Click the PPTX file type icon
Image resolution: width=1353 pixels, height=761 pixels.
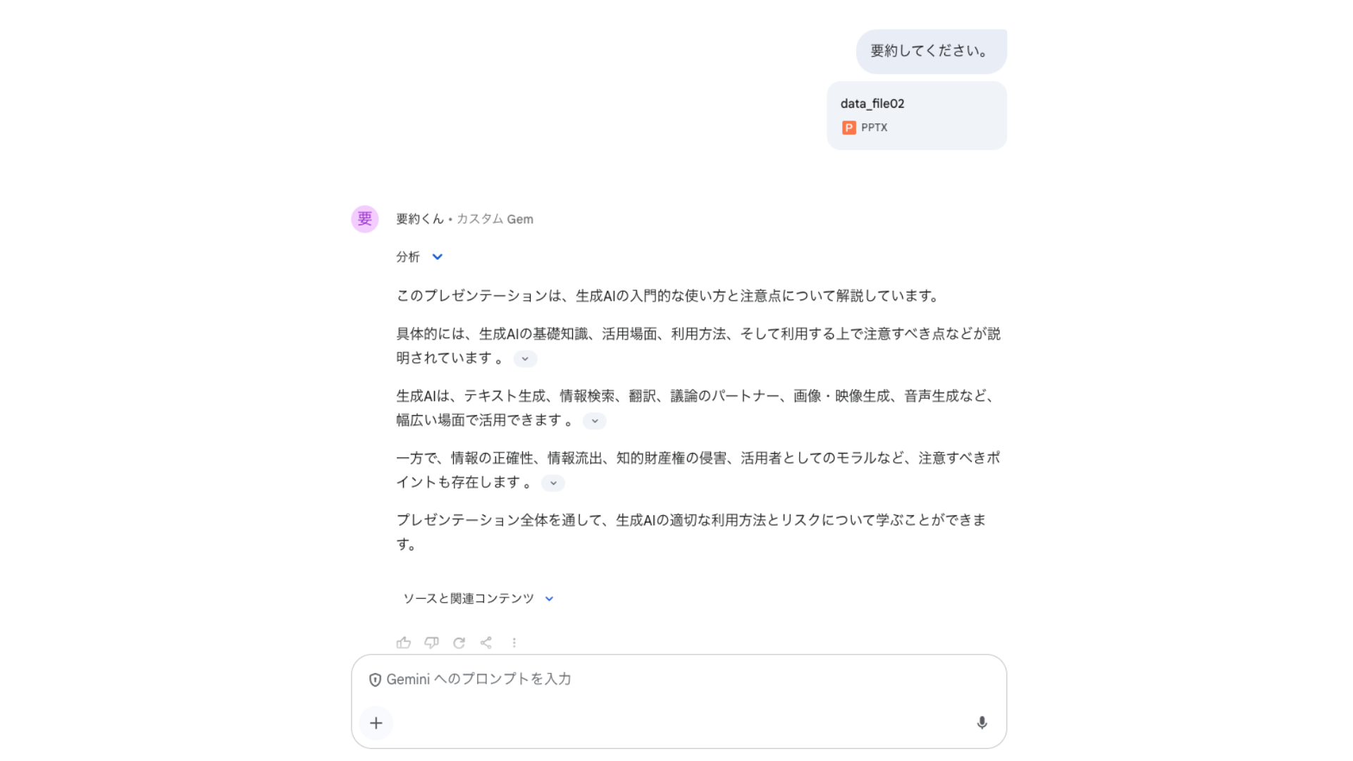[849, 128]
